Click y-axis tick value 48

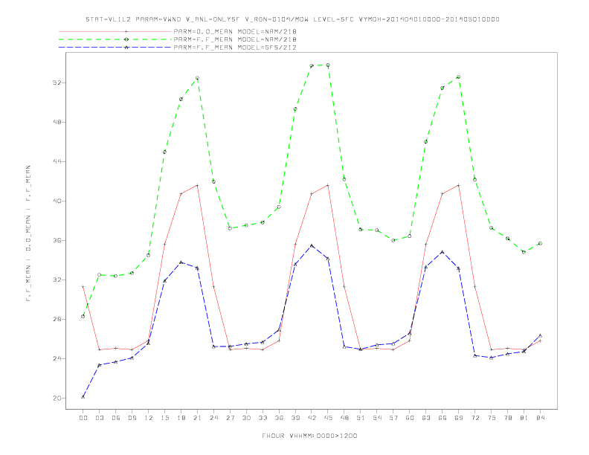pyautogui.click(x=57, y=123)
